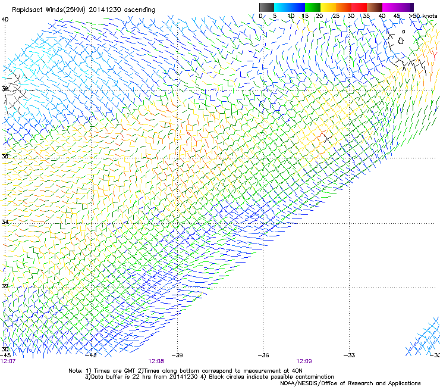Image resolution: width=440 pixels, height=387 pixels.
Task: Click the black wind barb inside the orange patch near -34 longitude
Action: [327, 138]
